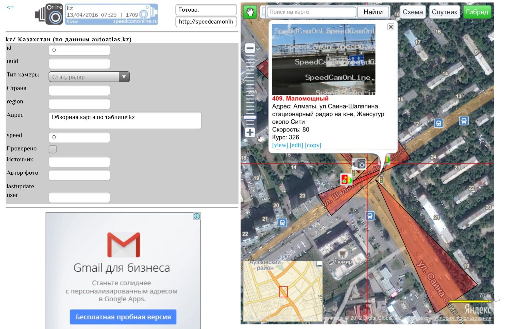Click the overview minimap
507x329 pixels.
[x=283, y=291]
